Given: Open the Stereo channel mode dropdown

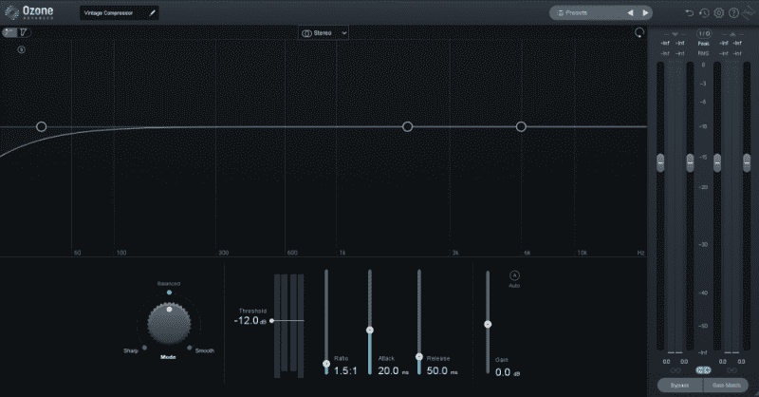Looking at the screenshot, I should click(x=324, y=33).
